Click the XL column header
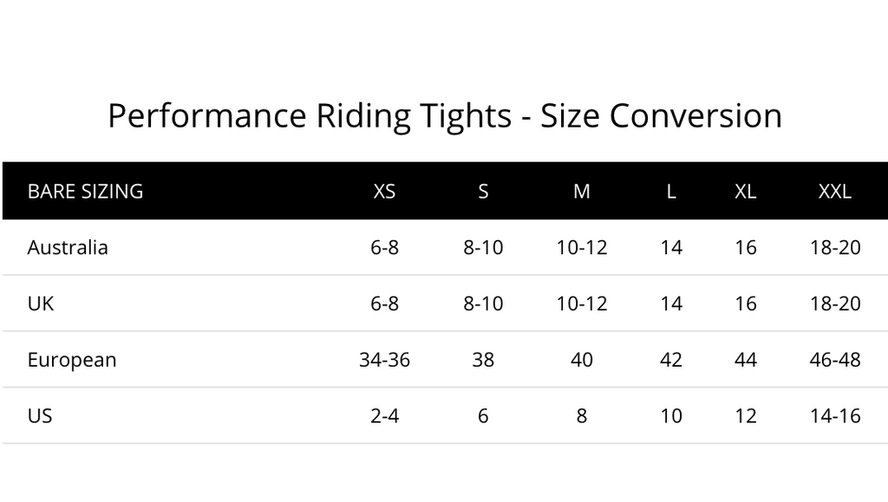Image resolution: width=888 pixels, height=502 pixels. tap(745, 192)
